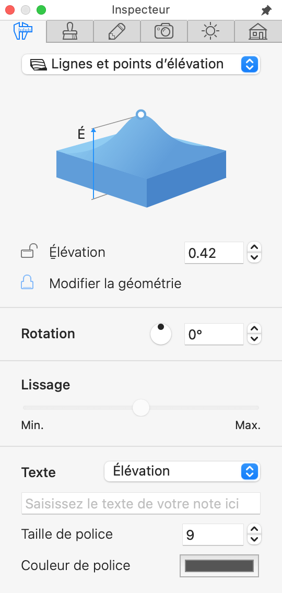Open the Couleur de police color swatch
This screenshot has width=282, height=593.
[x=219, y=566]
